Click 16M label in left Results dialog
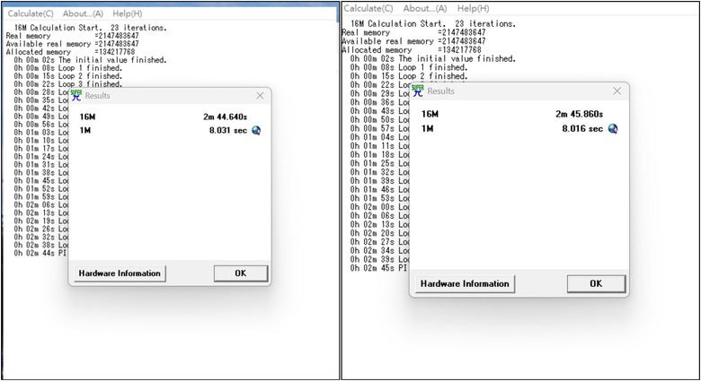Viewport: 701px width, 381px height. (x=88, y=117)
